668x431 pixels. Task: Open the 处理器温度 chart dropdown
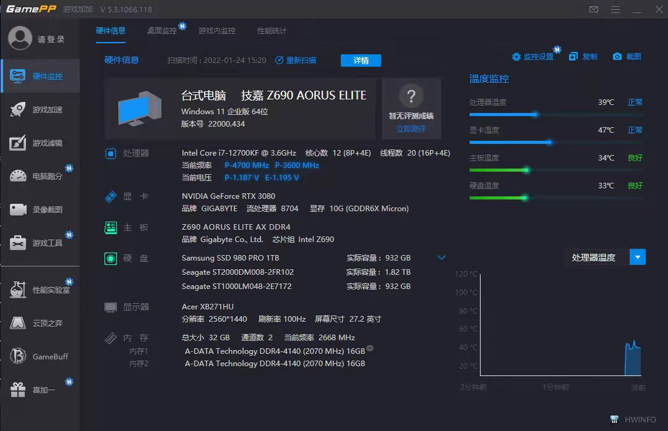tap(637, 257)
